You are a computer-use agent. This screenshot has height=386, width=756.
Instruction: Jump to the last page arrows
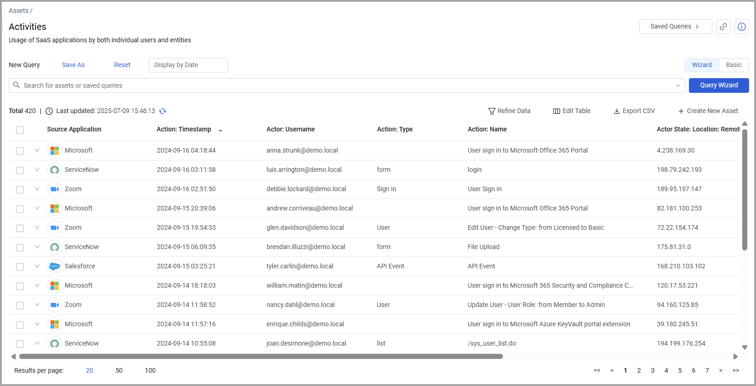(736, 370)
